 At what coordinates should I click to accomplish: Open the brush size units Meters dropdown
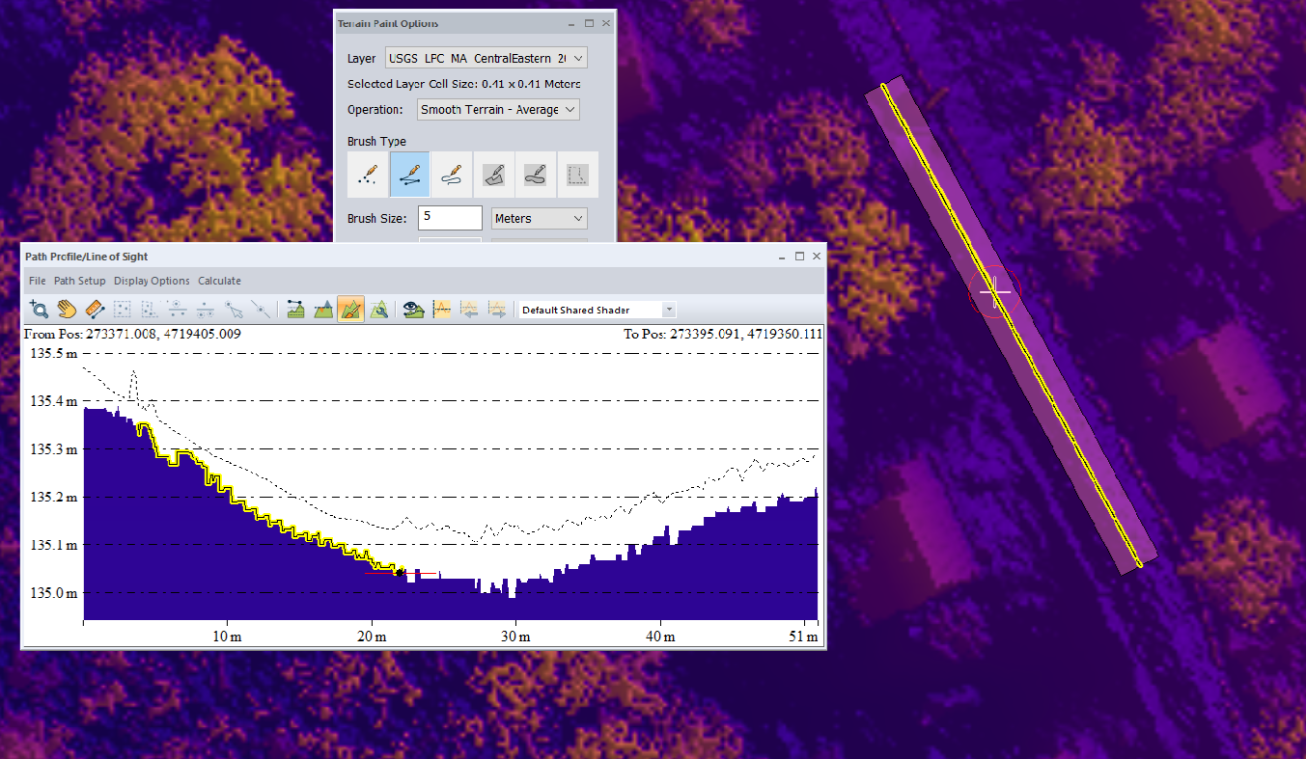(x=539, y=219)
